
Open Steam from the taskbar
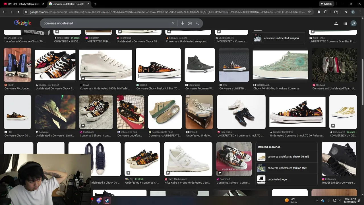click(x=107, y=200)
